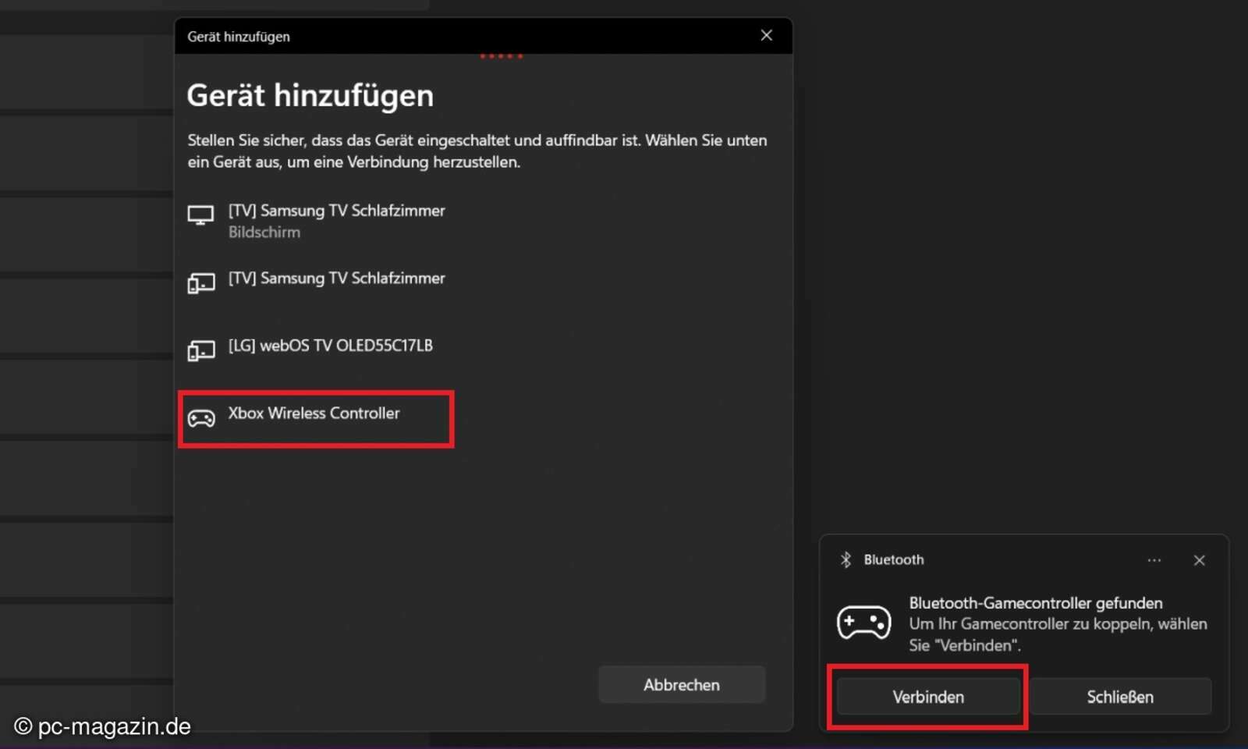The image size is (1248, 749).
Task: Select the Xbox Wireless Controller entry
Action: point(314,414)
